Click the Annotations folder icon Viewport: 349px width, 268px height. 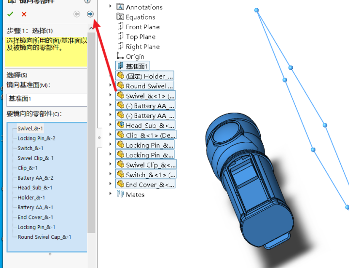pyautogui.click(x=120, y=7)
